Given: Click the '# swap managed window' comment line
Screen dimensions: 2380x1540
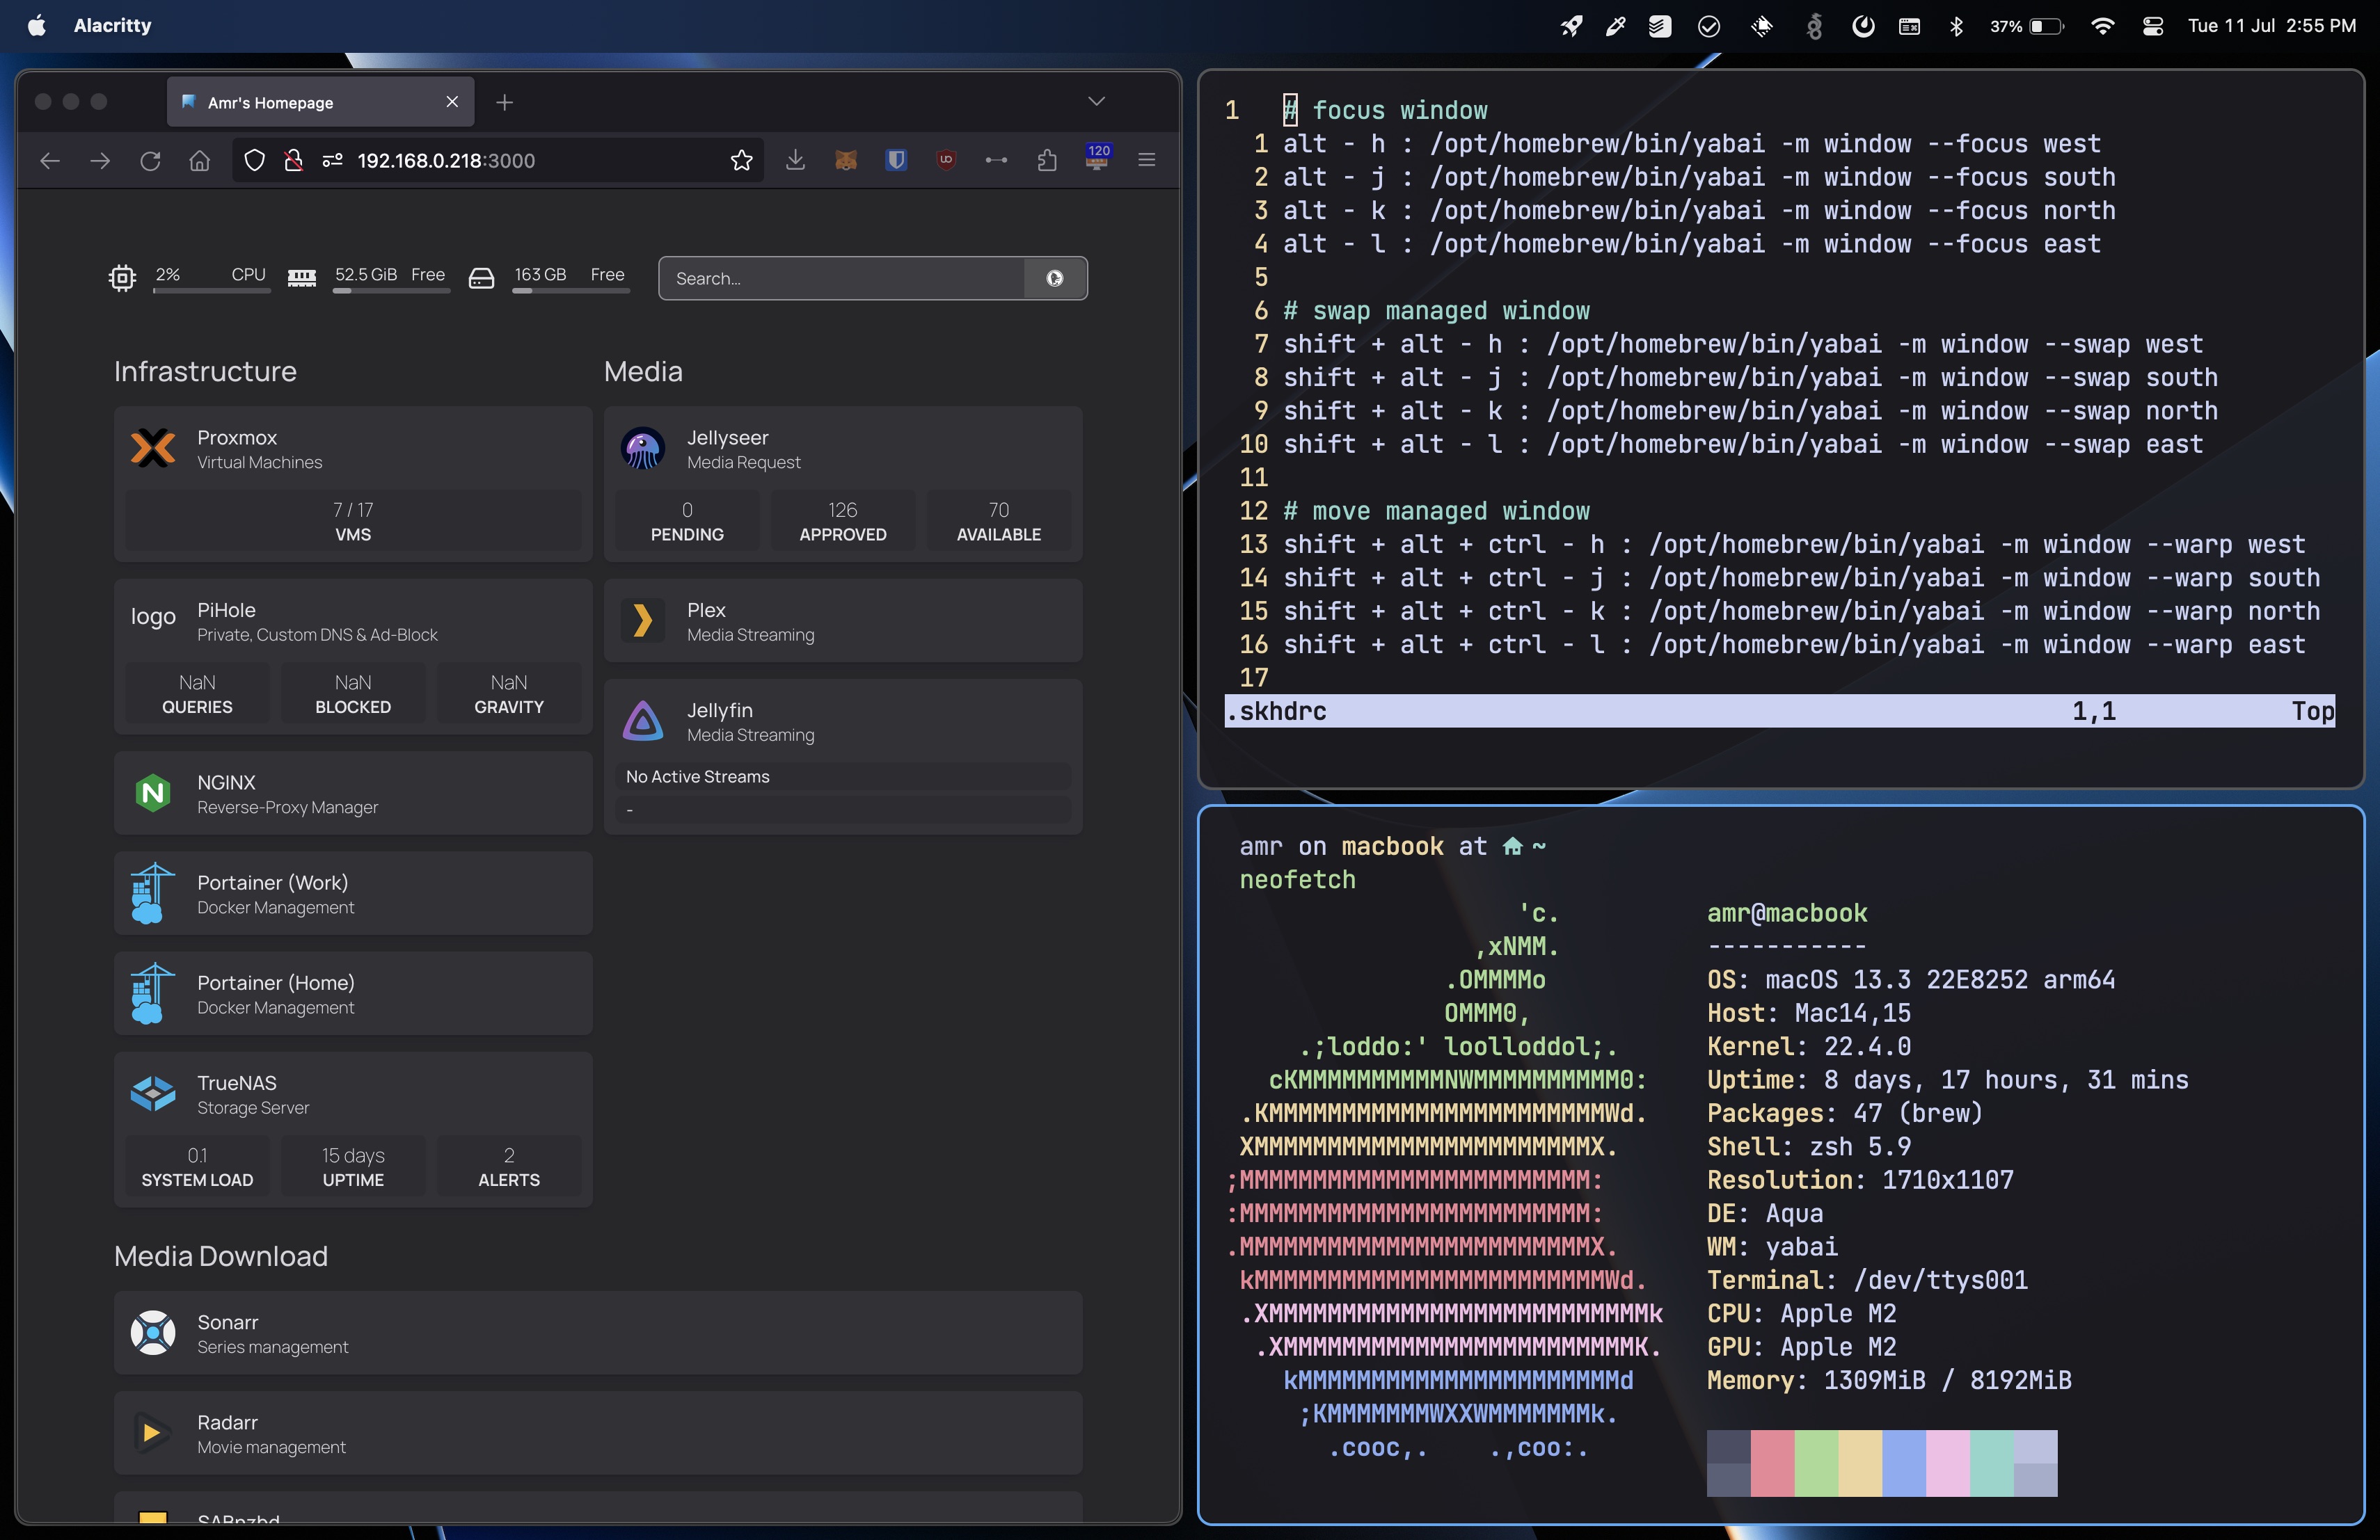Looking at the screenshot, I should pos(1436,311).
